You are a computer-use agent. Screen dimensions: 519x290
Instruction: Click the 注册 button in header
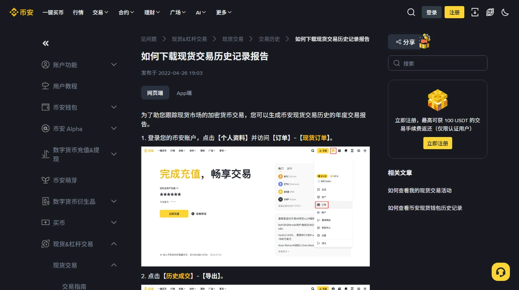pyautogui.click(x=455, y=12)
